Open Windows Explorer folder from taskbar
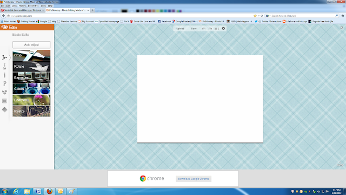 tap(27, 191)
